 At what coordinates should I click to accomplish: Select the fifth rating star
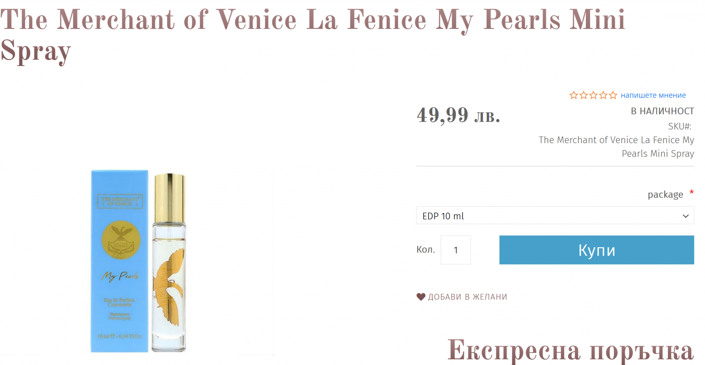click(x=613, y=95)
